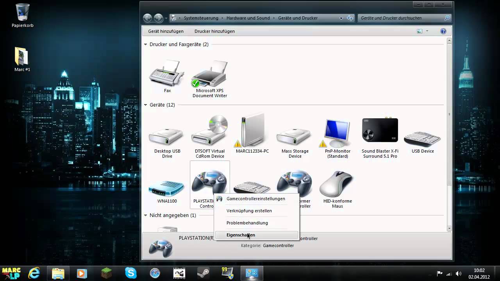Open the Fraps 99 taskbar icon
This screenshot has width=500, height=281.
pos(228,273)
